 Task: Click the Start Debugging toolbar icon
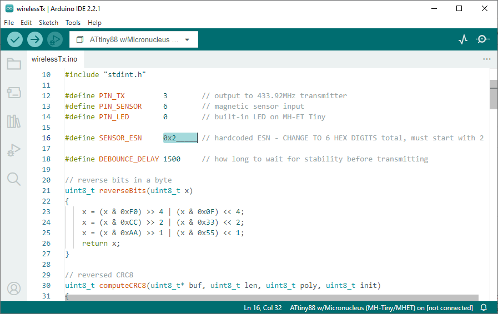[x=55, y=40]
